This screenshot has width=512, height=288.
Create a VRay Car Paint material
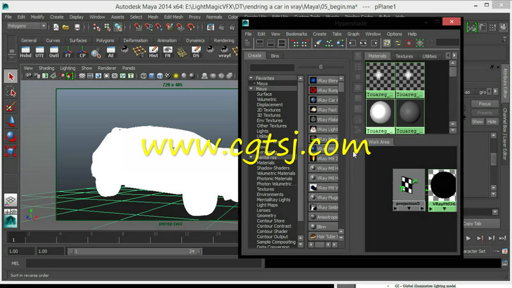(324, 100)
